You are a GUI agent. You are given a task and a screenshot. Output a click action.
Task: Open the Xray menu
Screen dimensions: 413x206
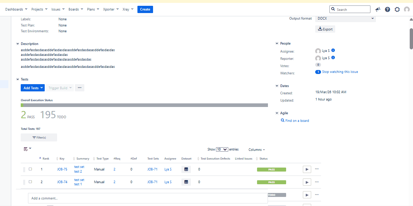tap(128, 9)
